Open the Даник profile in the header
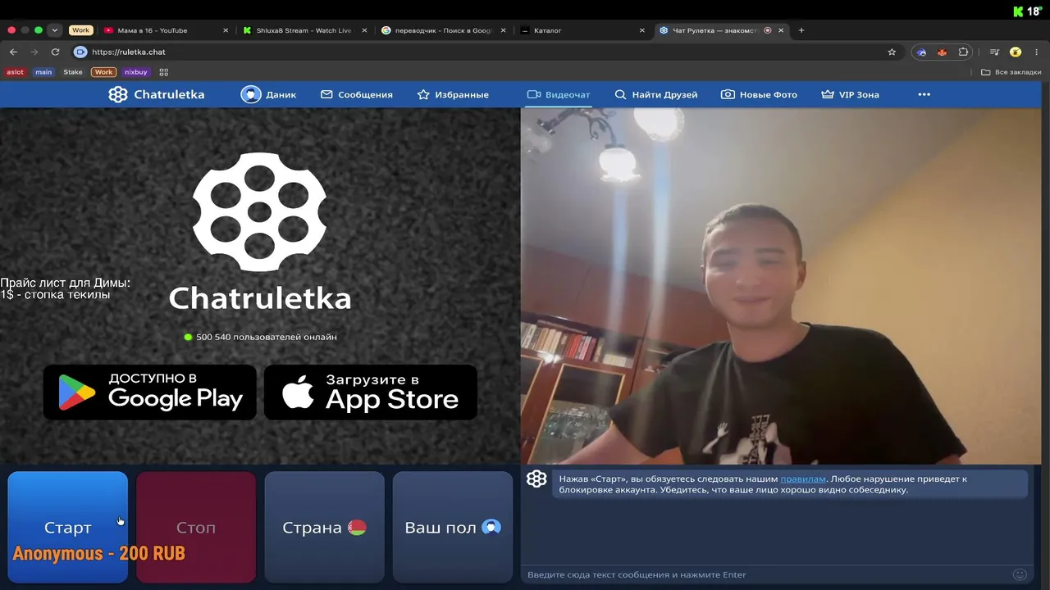Image resolution: width=1050 pixels, height=590 pixels. pyautogui.click(x=268, y=94)
